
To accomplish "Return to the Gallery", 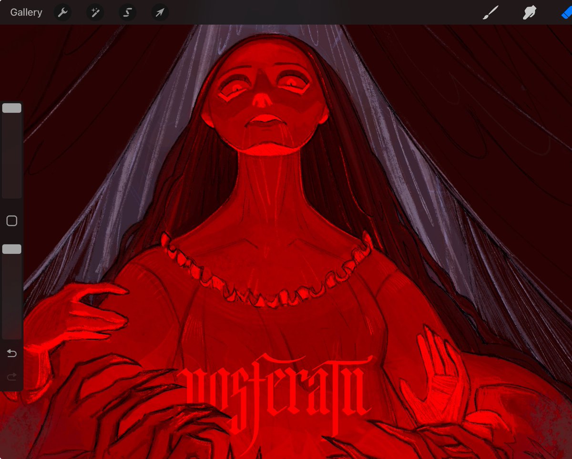I will tap(26, 12).
